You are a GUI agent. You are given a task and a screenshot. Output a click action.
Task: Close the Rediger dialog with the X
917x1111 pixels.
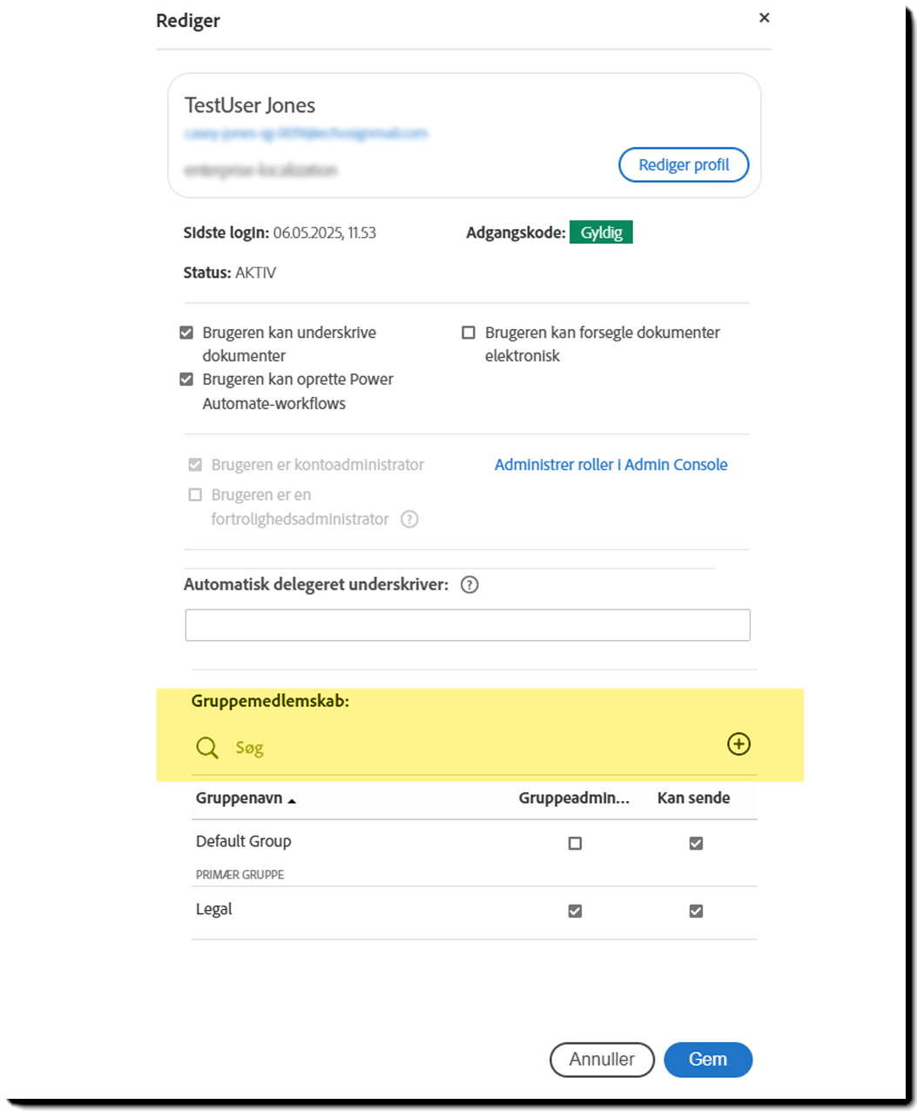[x=764, y=17]
